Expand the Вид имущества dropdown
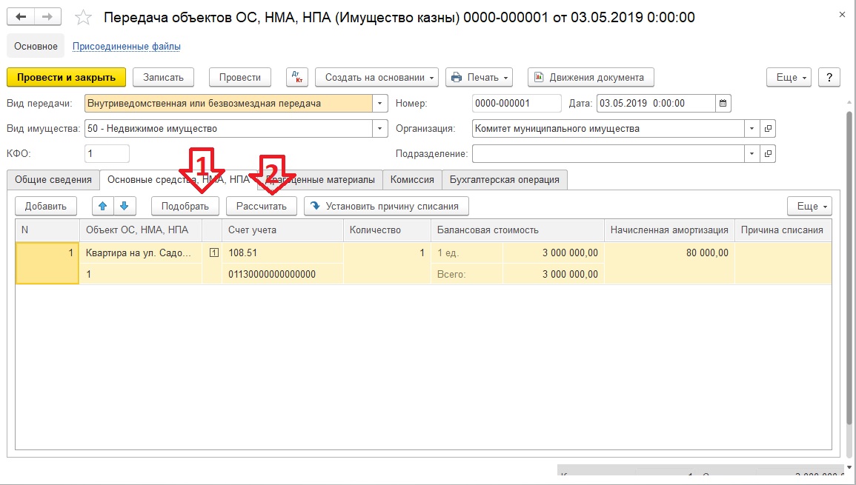 point(380,129)
